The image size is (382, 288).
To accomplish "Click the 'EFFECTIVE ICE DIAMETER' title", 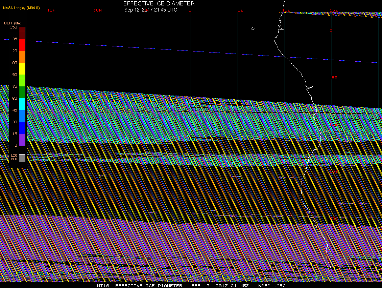I will [159, 4].
